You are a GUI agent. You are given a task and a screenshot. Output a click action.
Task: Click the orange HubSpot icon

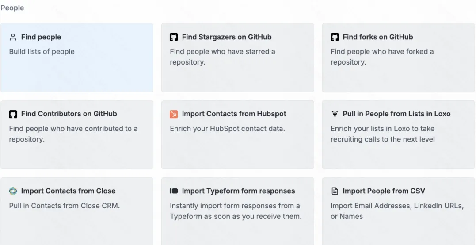coord(174,114)
